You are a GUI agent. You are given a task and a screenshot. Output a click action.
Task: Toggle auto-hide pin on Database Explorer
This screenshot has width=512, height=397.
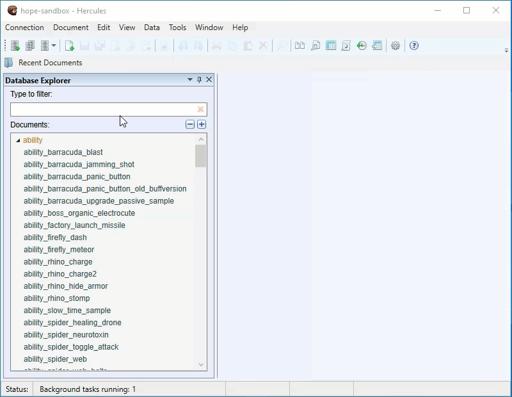point(199,80)
